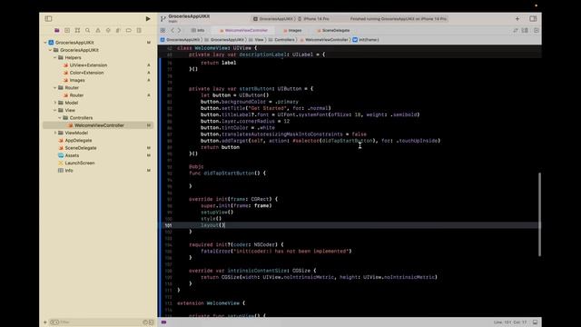The image size is (581, 327).
Task: Click the Get Started title string
Action: [x=267, y=108]
